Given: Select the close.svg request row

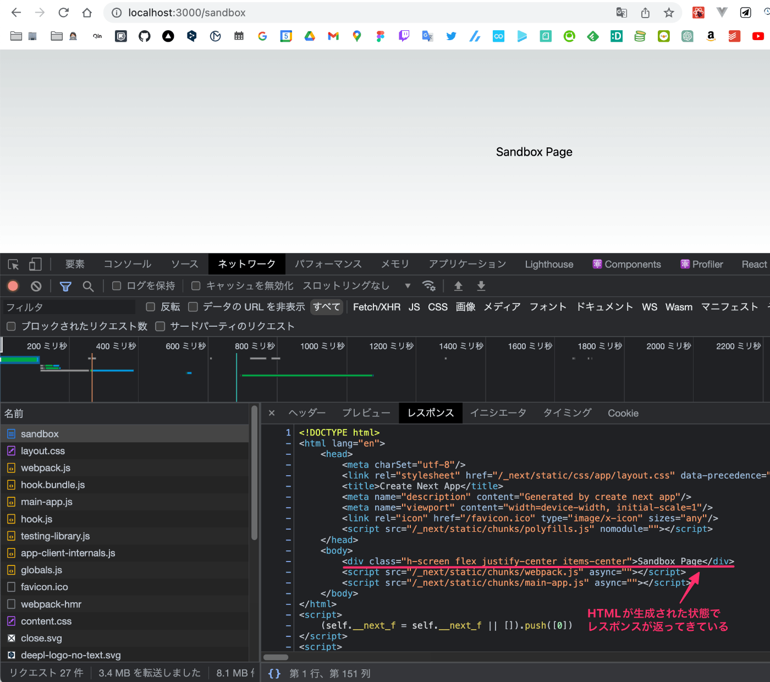Looking at the screenshot, I should pyautogui.click(x=125, y=639).
